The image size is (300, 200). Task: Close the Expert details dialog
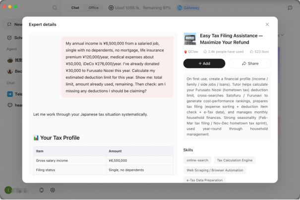[267, 24]
